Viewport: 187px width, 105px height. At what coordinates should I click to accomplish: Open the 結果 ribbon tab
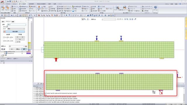pos(55,4)
